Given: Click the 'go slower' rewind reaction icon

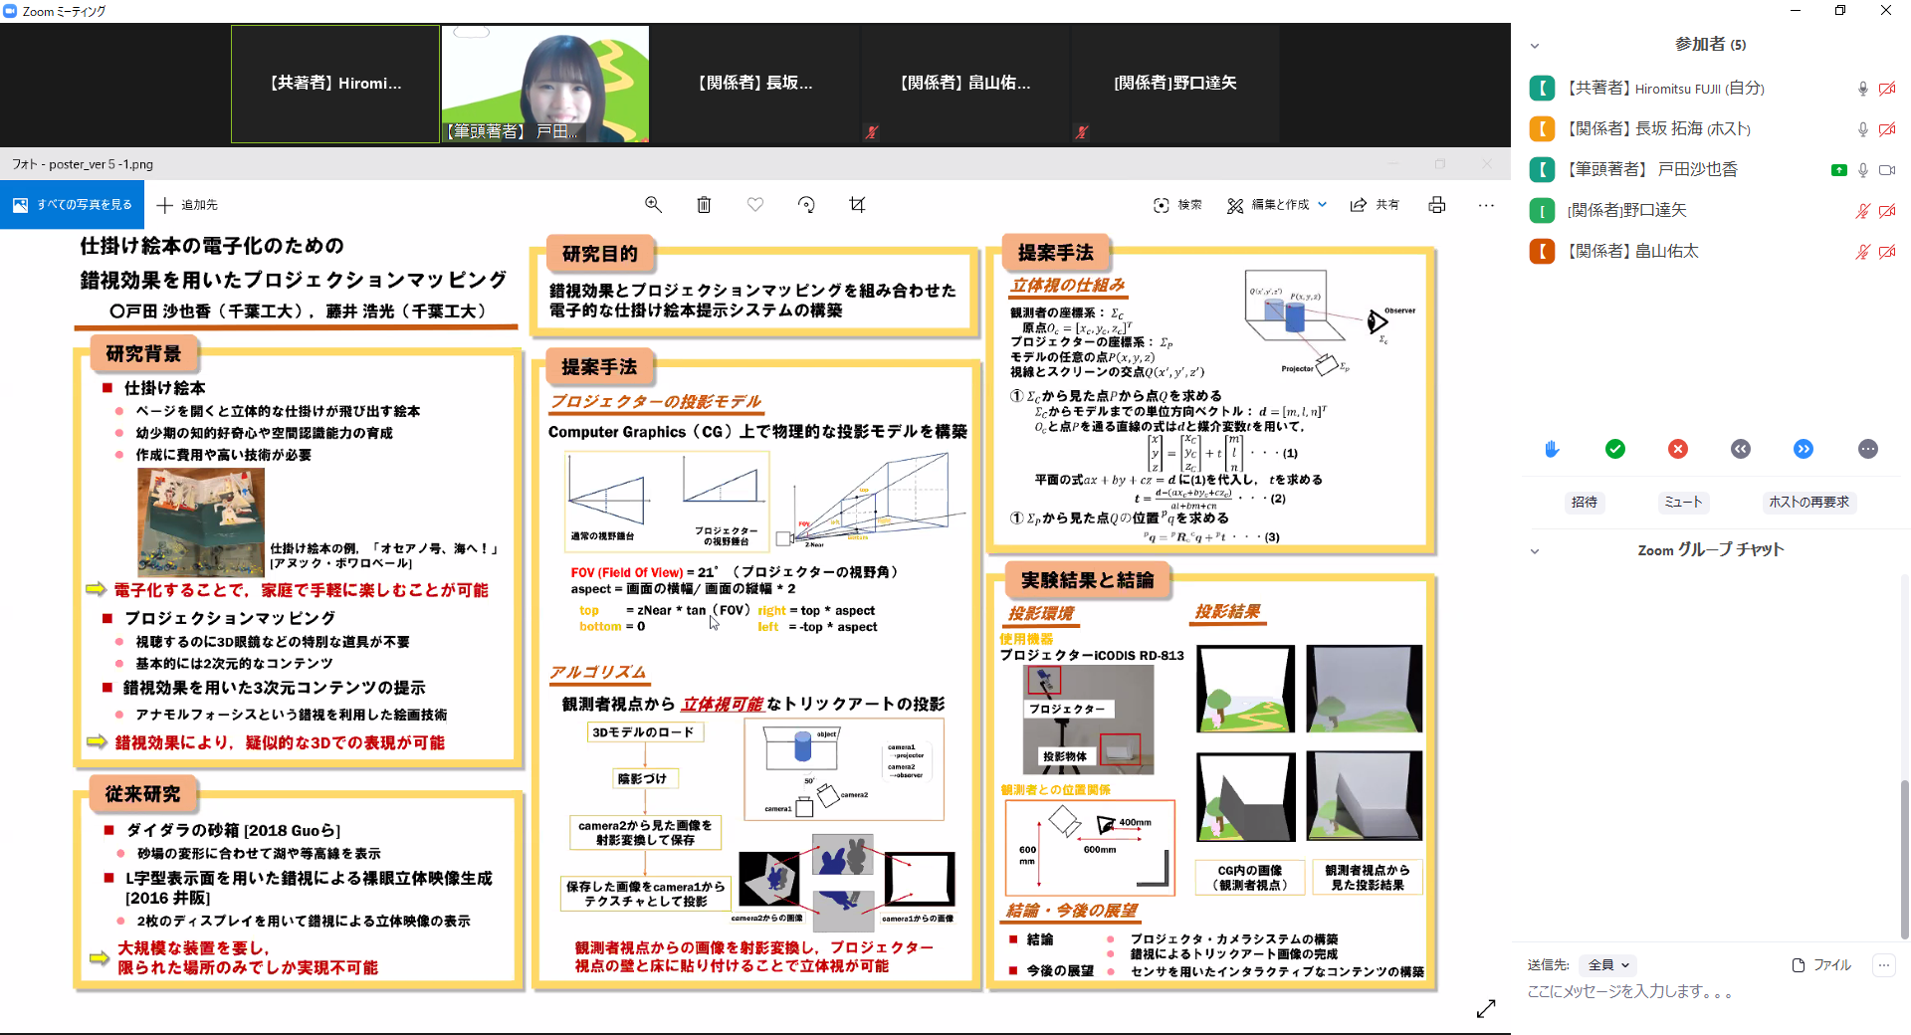Looking at the screenshot, I should 1741,449.
